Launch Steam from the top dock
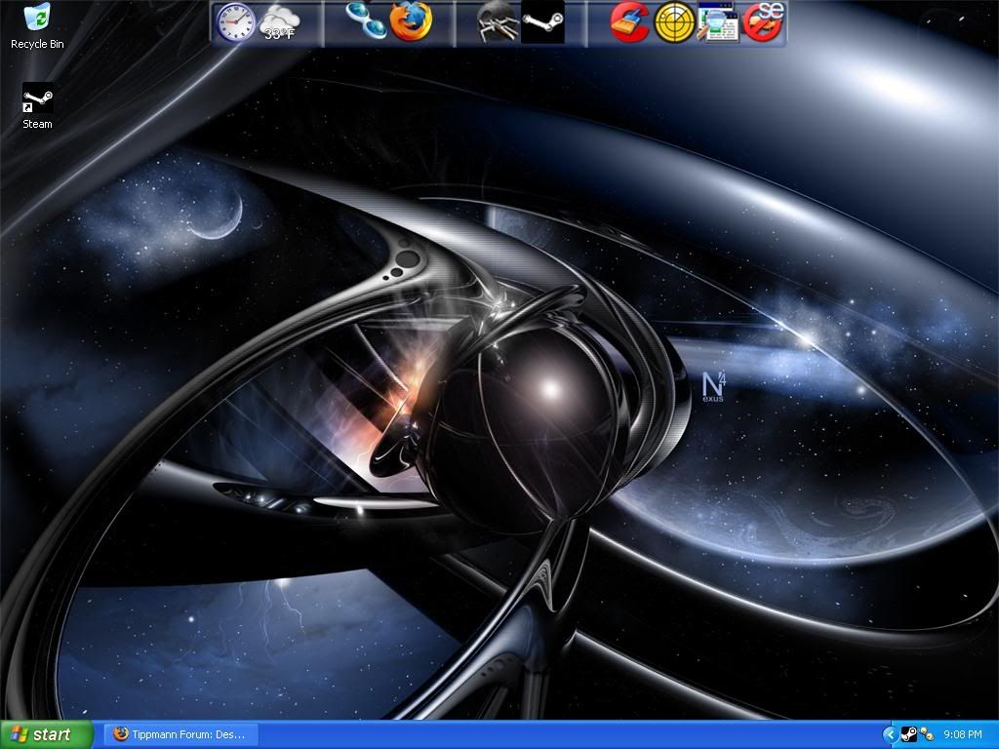The height and width of the screenshot is (749, 999). click(x=542, y=21)
